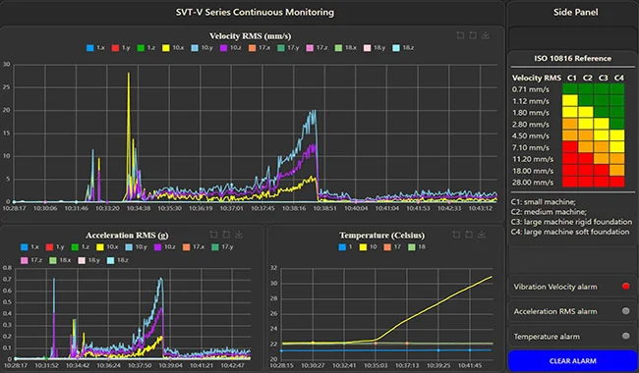Toggle series 17.z in the Acceleration RMS legend

[x=31, y=260]
